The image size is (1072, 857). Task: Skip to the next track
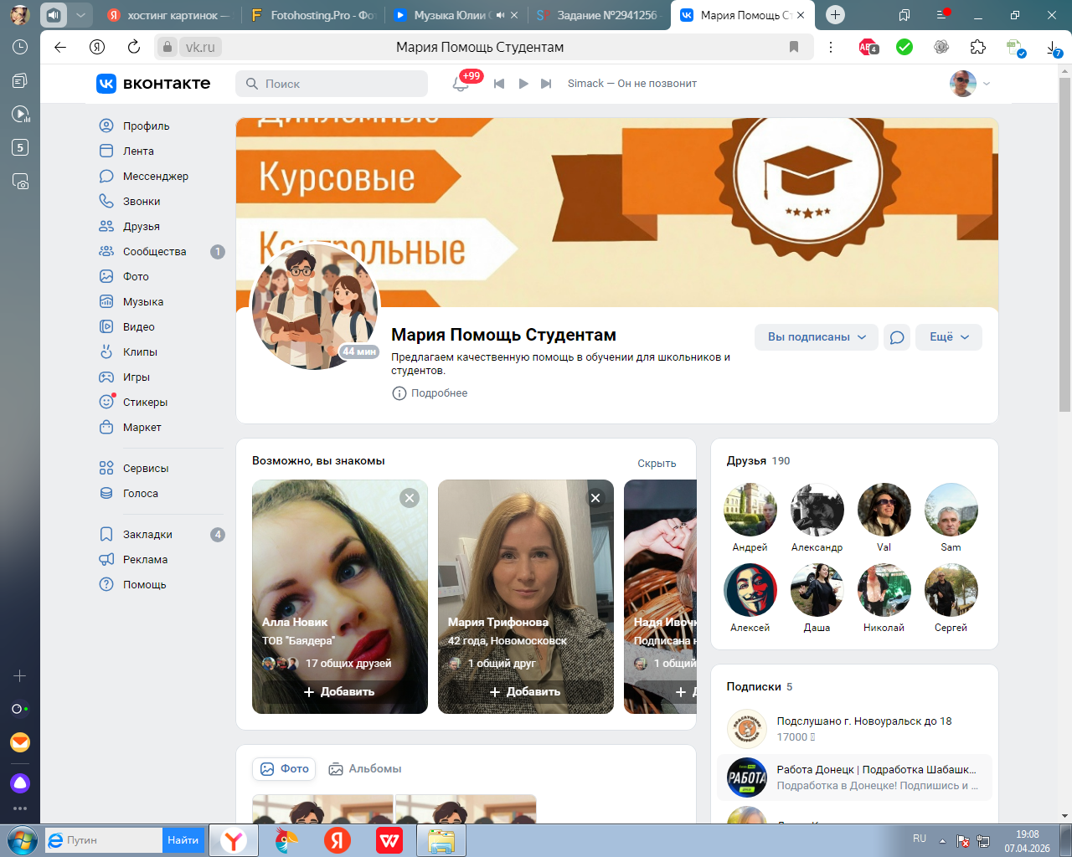(546, 84)
